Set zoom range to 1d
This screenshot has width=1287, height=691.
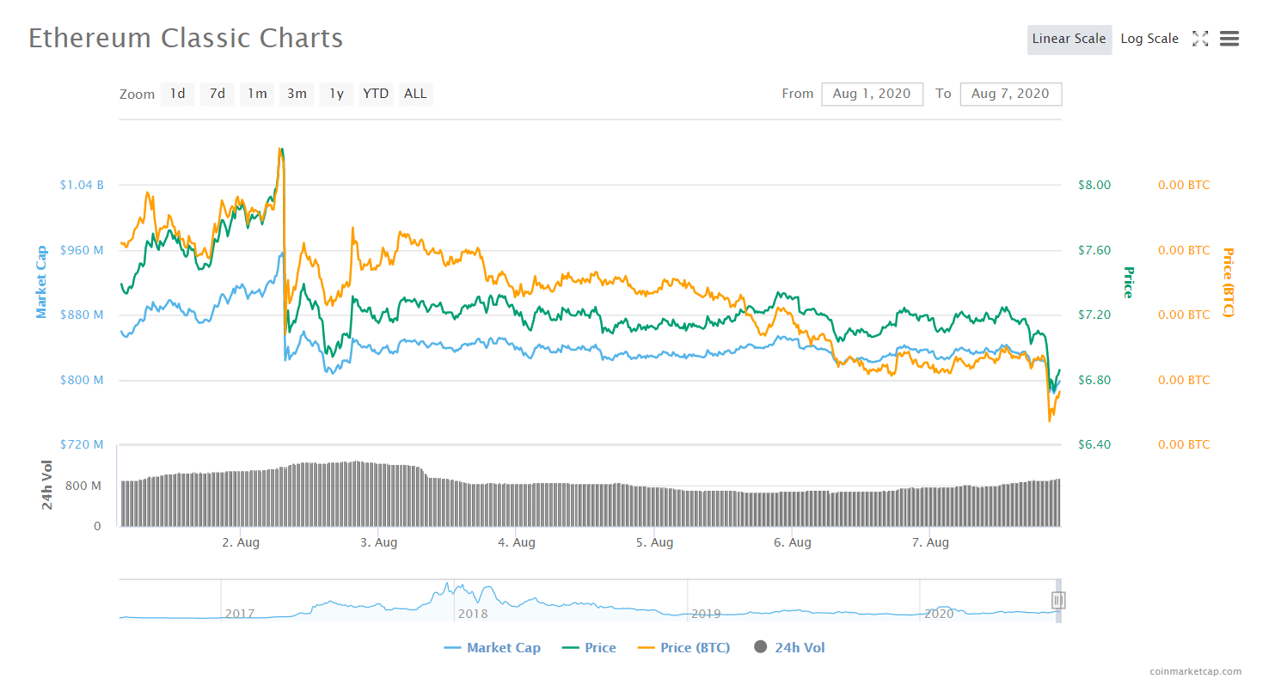point(177,94)
